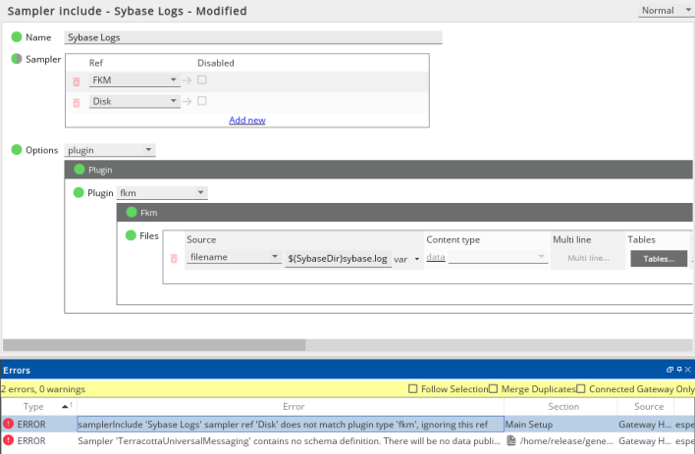Viewport: 695px width, 454px height.
Task: Sort errors by the Type column header
Action: click(34, 406)
